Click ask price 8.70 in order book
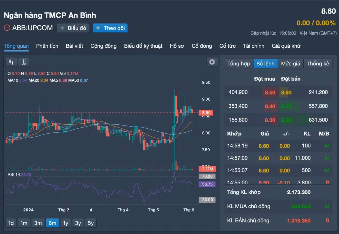Viewport: 339px width, 234px height. (x=286, y=106)
